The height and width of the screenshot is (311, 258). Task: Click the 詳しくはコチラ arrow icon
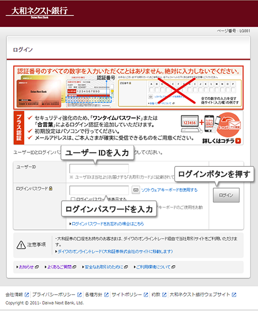[x=238, y=141]
